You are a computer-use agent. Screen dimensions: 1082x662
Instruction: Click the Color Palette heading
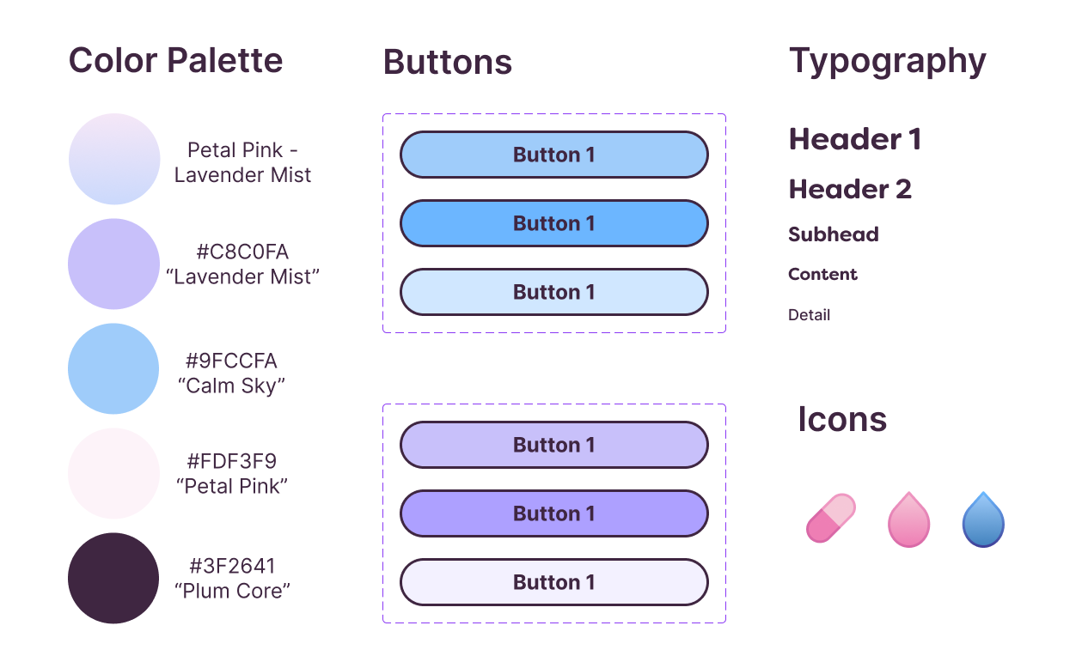pos(175,61)
